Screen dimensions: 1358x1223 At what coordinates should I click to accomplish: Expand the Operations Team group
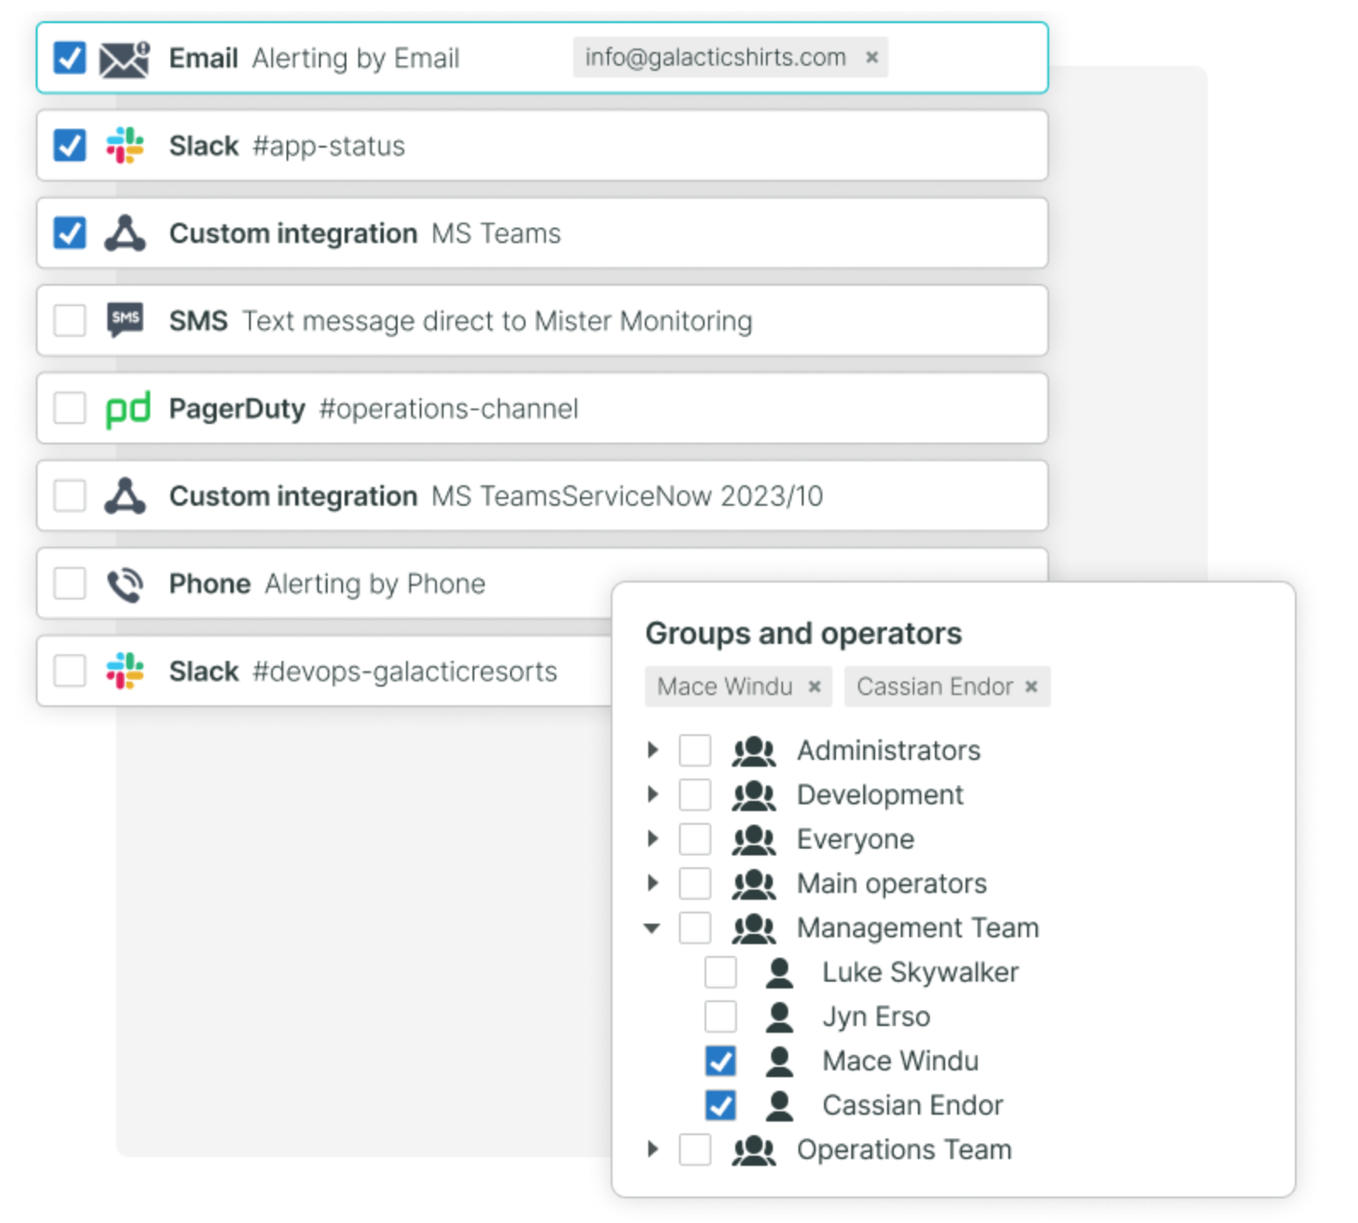tap(653, 1150)
